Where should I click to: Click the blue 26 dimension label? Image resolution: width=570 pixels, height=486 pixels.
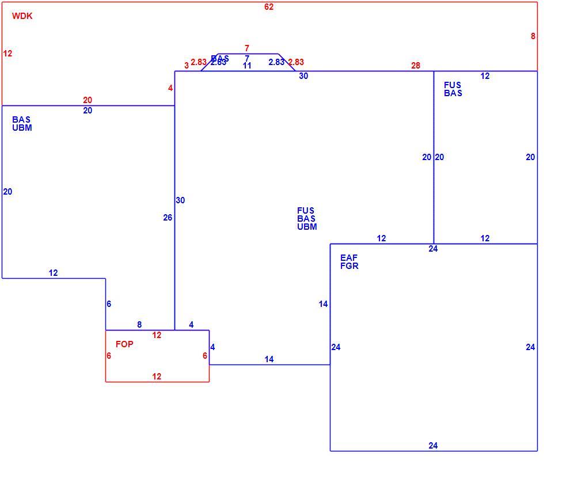[x=168, y=217]
